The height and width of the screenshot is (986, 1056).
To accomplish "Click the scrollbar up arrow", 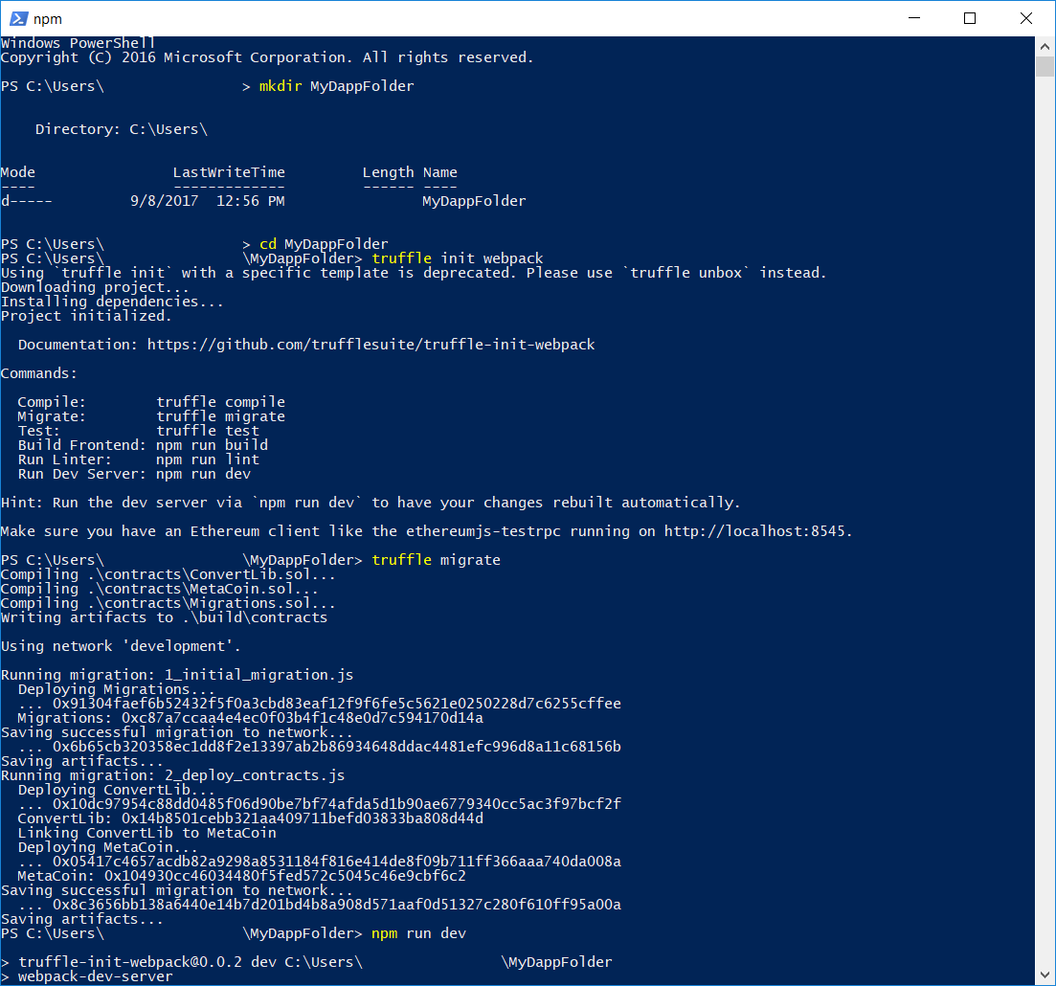I will pos(1045,47).
